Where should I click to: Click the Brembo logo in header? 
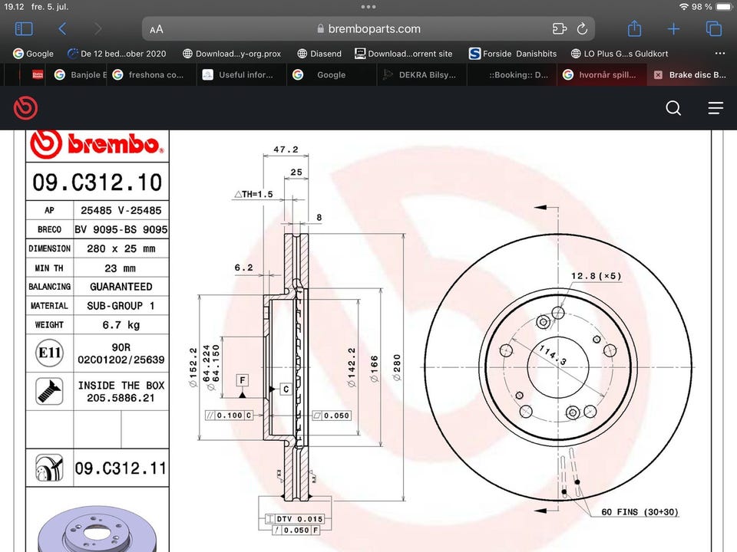pos(25,108)
